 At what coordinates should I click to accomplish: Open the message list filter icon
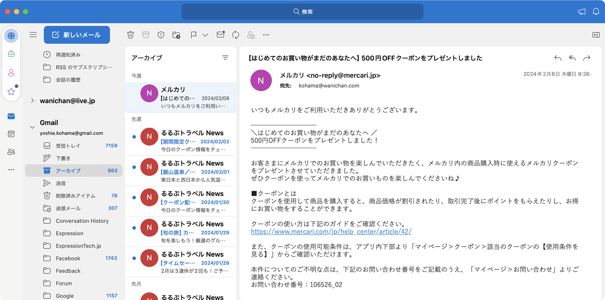point(225,58)
